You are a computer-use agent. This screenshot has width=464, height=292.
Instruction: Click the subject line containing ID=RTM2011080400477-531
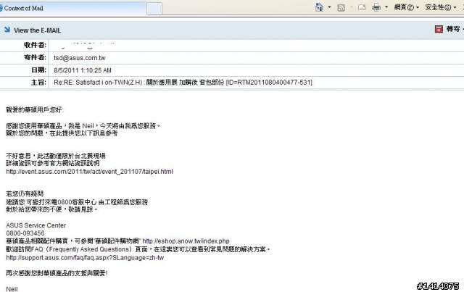click(x=183, y=83)
